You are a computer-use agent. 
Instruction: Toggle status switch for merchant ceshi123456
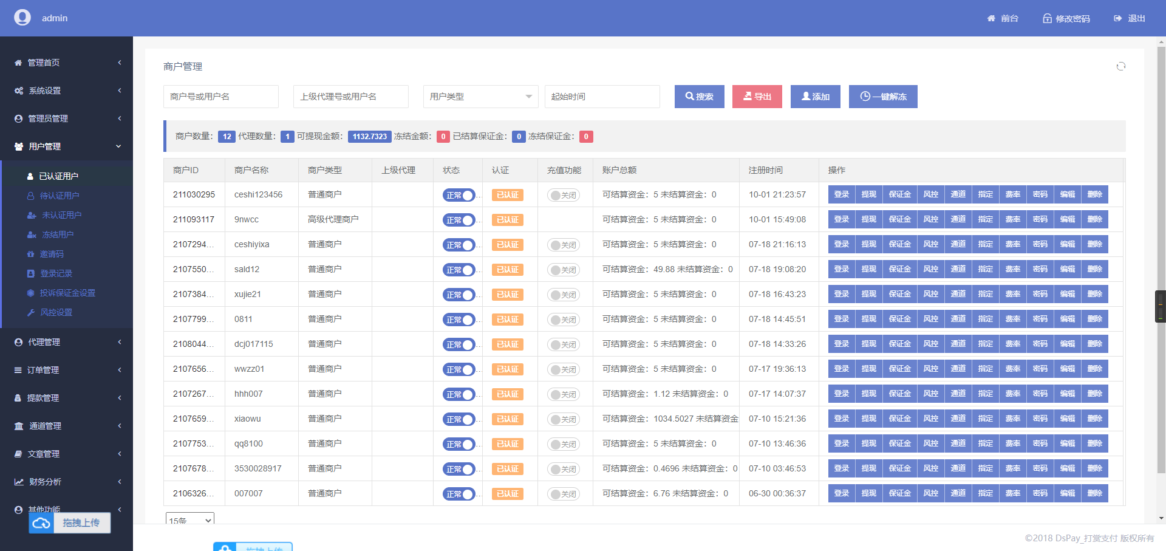459,195
